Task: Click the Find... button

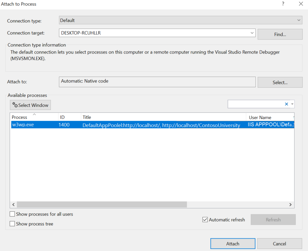Action: point(280,34)
